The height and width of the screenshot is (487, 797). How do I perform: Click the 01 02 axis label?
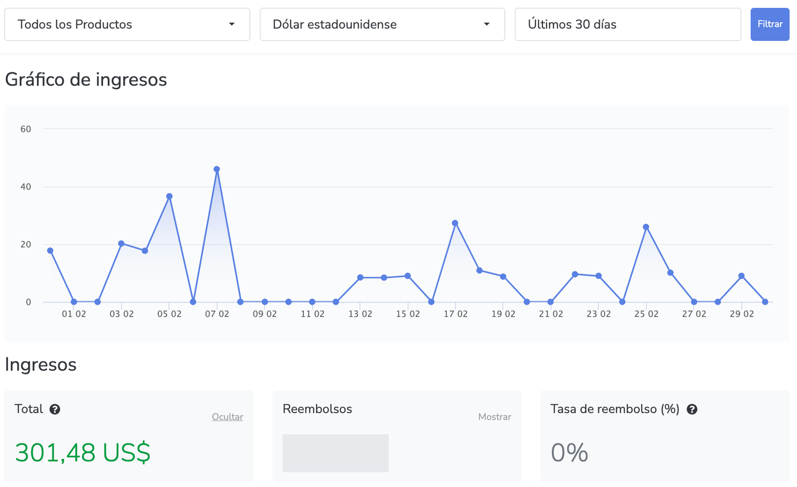(74, 314)
